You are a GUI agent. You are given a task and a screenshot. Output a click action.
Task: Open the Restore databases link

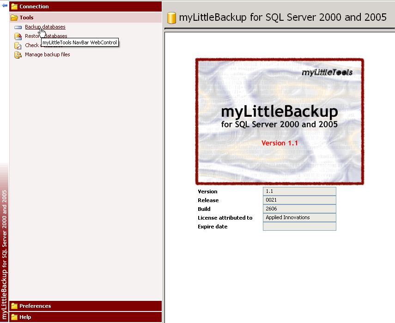pos(46,36)
